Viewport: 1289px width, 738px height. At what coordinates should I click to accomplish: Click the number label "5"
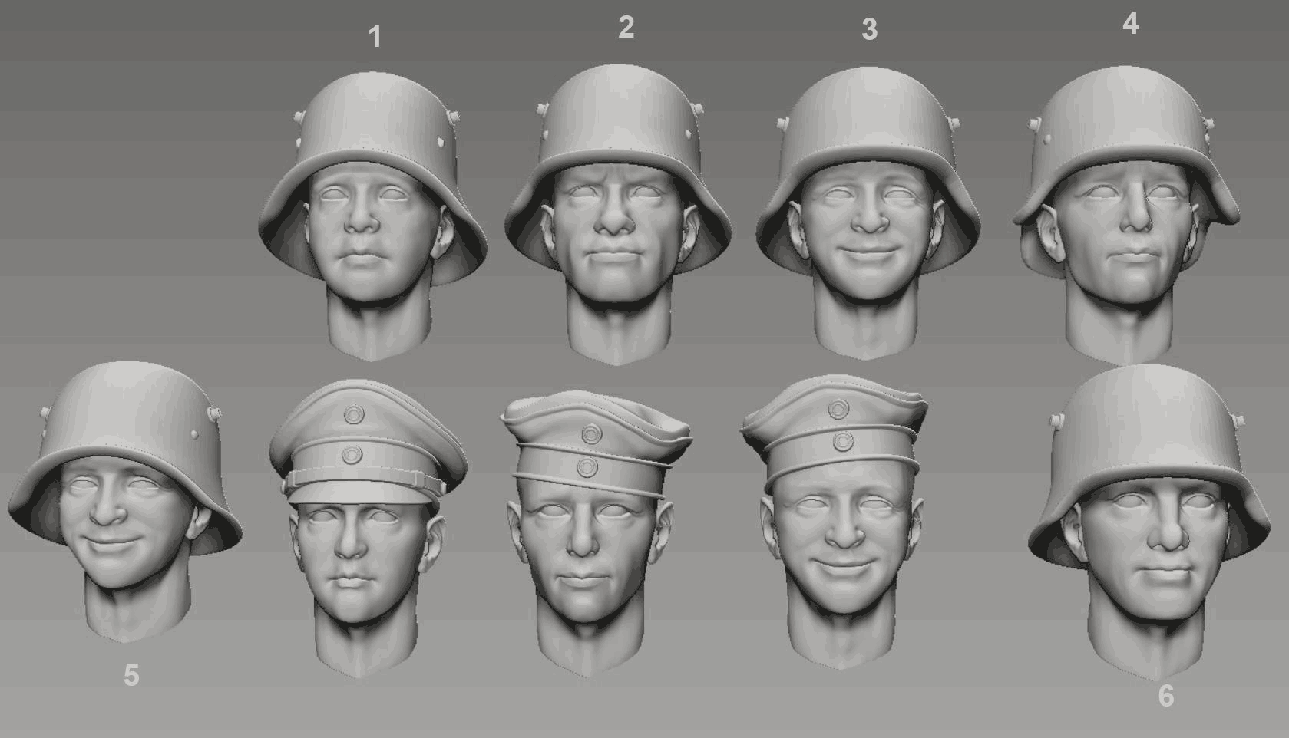(131, 675)
